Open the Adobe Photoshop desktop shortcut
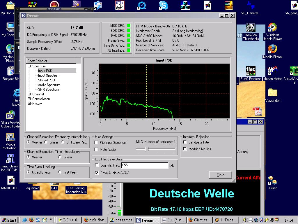Screen dimensions: 298x224 coord(11,137)
